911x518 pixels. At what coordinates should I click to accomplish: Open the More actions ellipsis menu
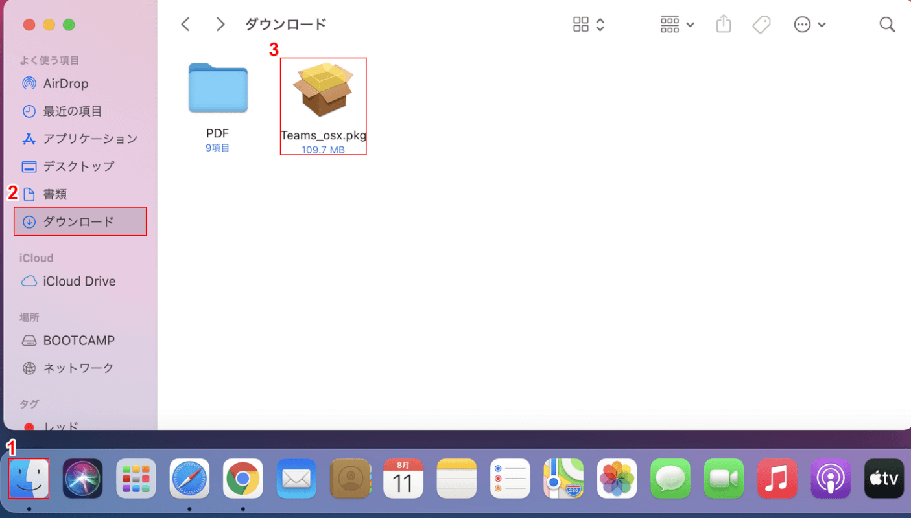pos(810,25)
